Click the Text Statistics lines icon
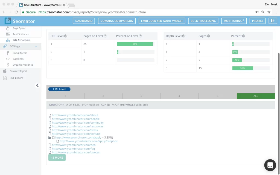280x175 pixels. pyautogui.click(x=8, y=34)
